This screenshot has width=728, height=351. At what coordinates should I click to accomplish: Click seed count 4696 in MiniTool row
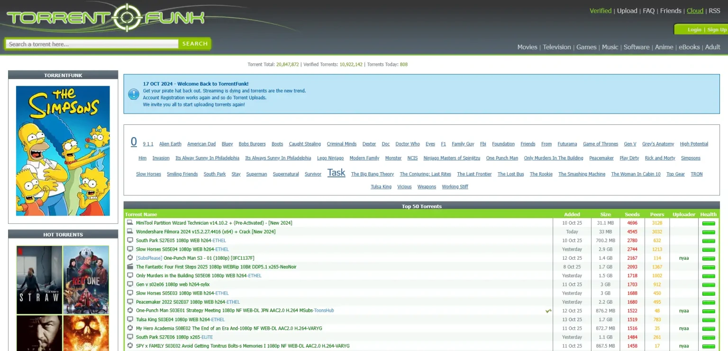632,223
